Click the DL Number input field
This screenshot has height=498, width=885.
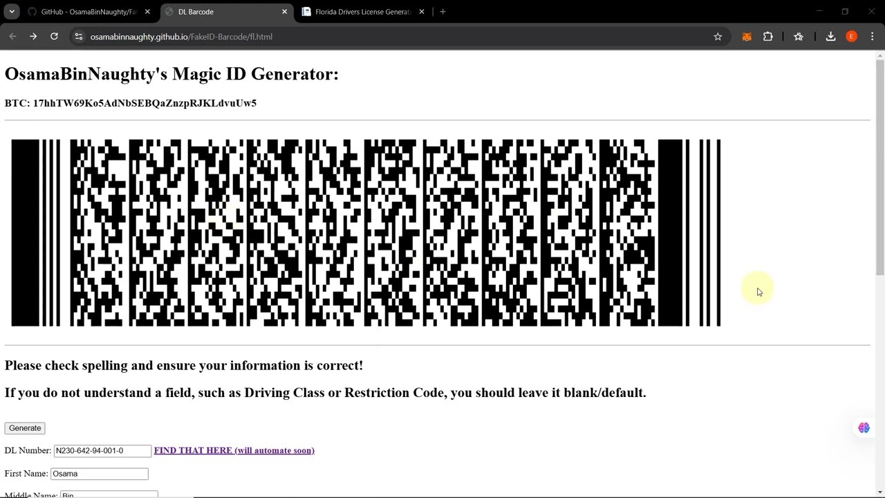click(102, 450)
